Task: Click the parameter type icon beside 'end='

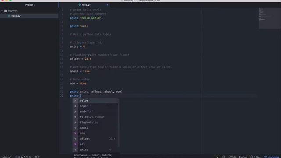Action: coord(75,111)
